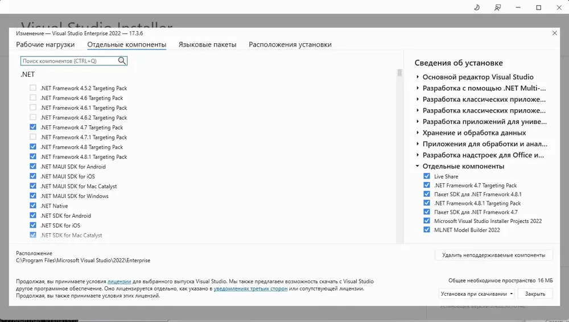
Task: Expand Разработка надстроек для Office
Action: 418,155
